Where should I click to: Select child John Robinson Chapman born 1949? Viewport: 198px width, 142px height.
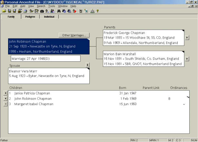click(x=33, y=99)
